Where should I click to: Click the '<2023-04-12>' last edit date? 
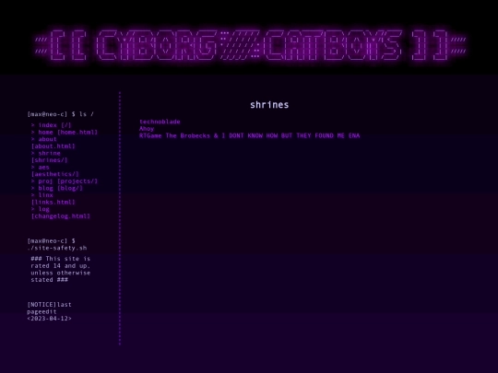[49, 319]
